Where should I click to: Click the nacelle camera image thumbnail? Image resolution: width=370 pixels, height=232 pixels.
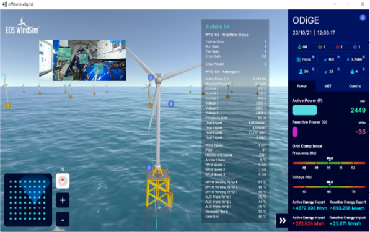[82, 61]
